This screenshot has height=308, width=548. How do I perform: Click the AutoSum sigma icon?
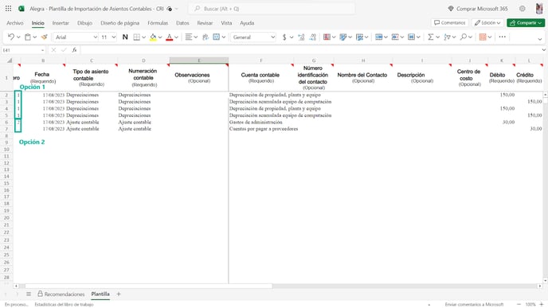click(x=431, y=37)
